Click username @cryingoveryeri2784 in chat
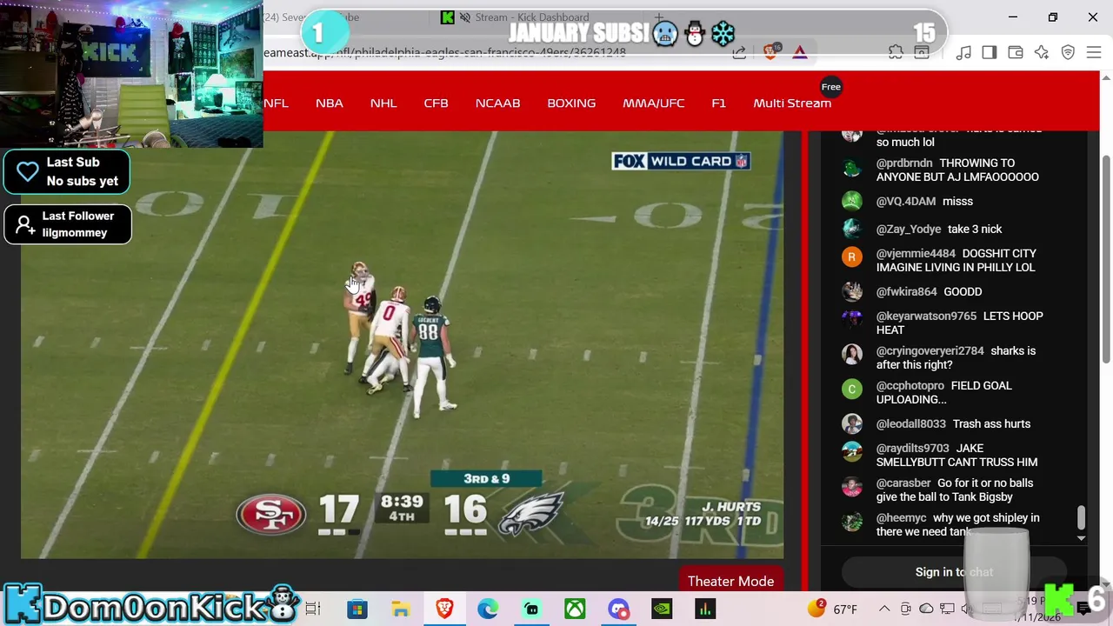Viewport: 1113px width, 626px height. pyautogui.click(x=930, y=350)
